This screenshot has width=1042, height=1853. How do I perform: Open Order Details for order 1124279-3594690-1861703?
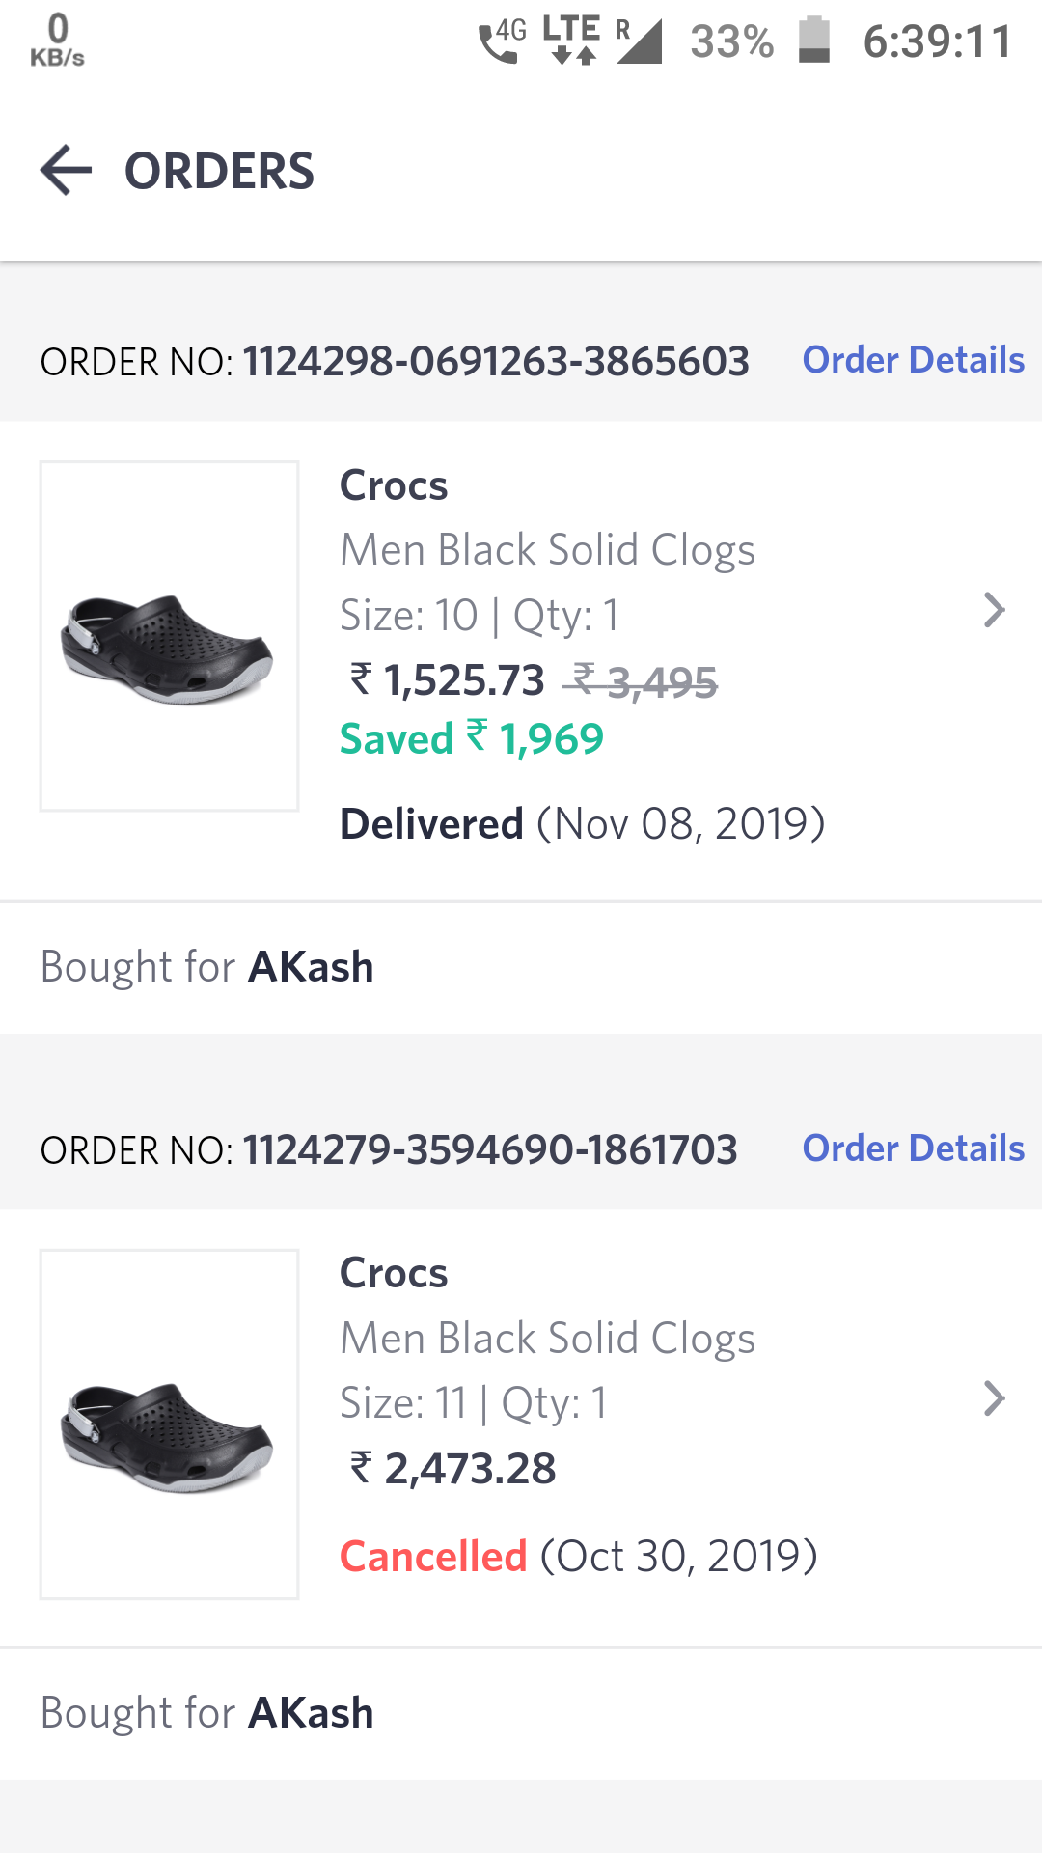coord(913,1148)
